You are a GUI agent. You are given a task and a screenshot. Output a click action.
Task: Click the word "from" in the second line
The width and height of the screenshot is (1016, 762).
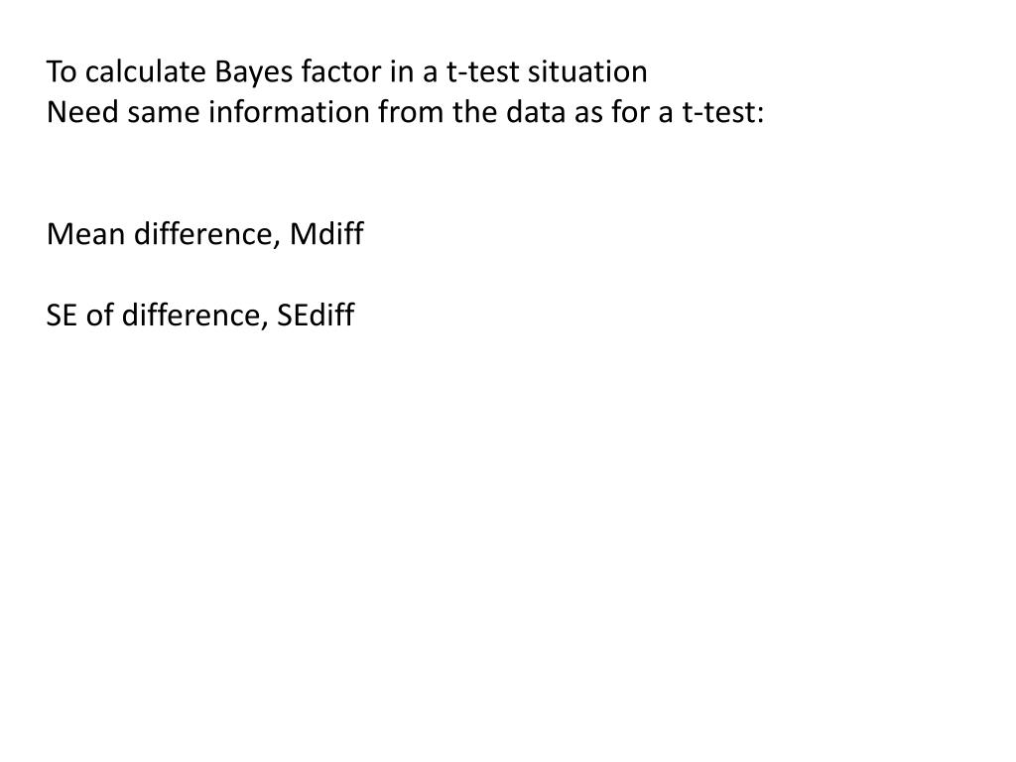411,112
